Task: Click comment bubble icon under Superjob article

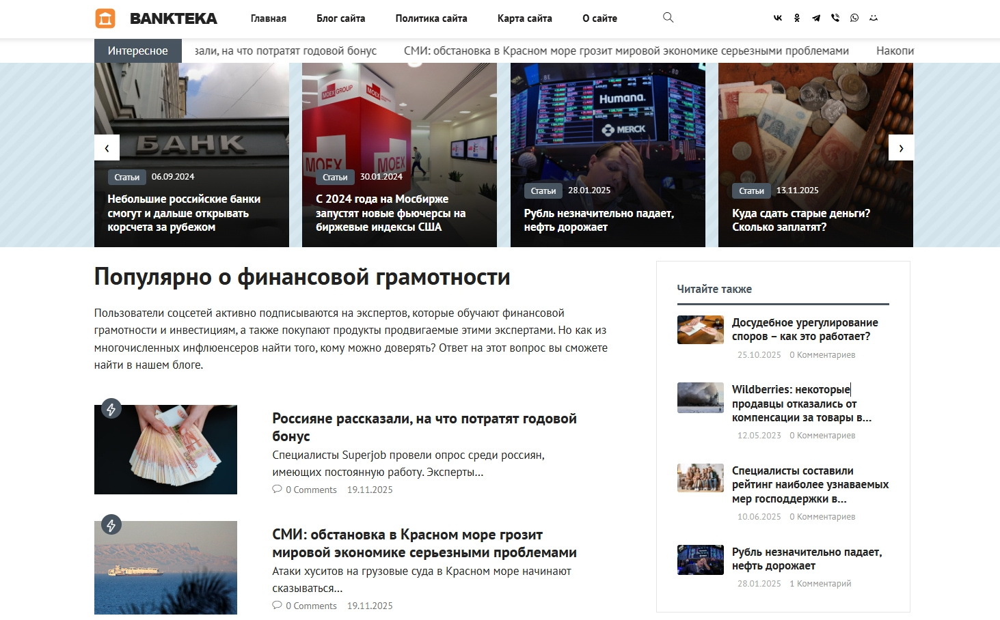Action: click(x=277, y=490)
